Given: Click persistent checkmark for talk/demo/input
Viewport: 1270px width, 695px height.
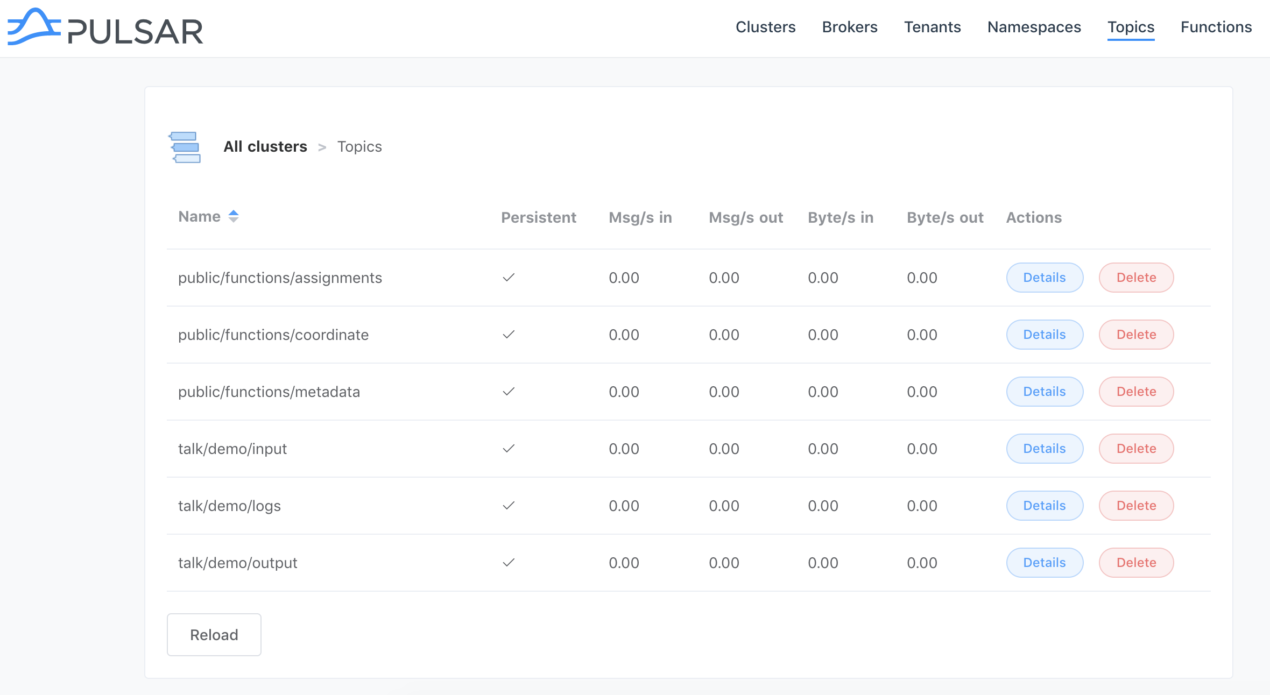Looking at the screenshot, I should click(509, 449).
